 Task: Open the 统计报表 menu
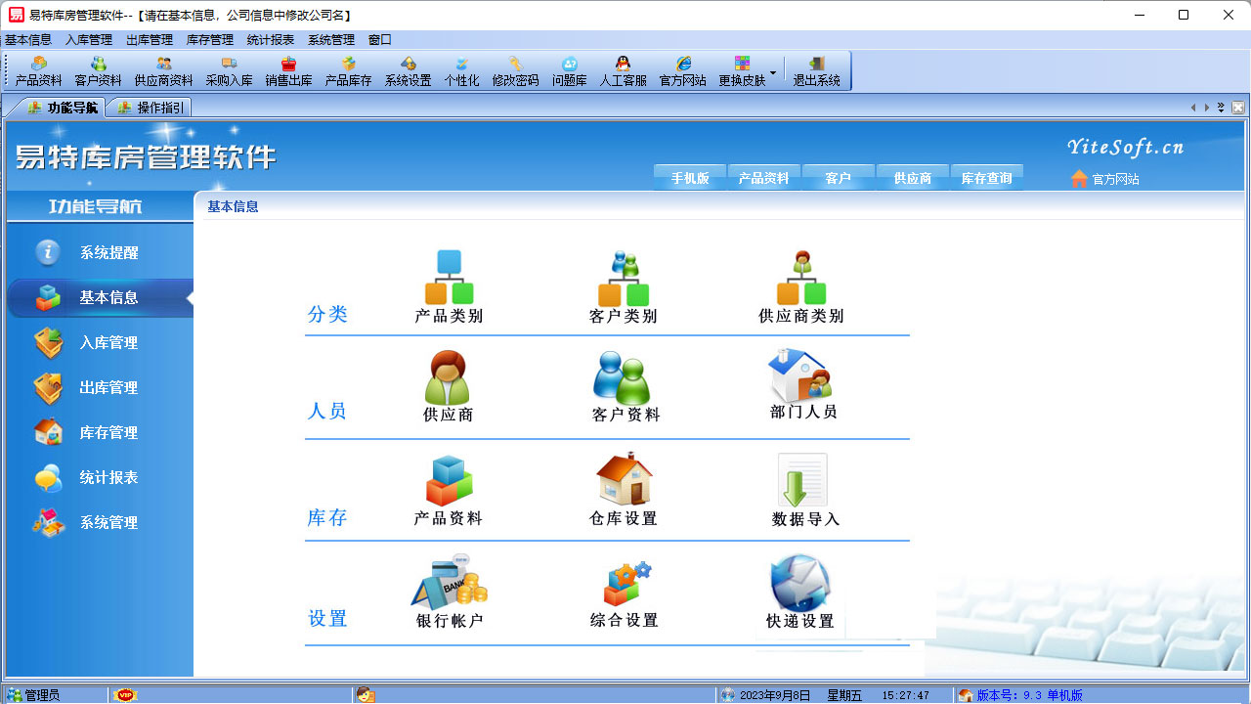point(271,41)
